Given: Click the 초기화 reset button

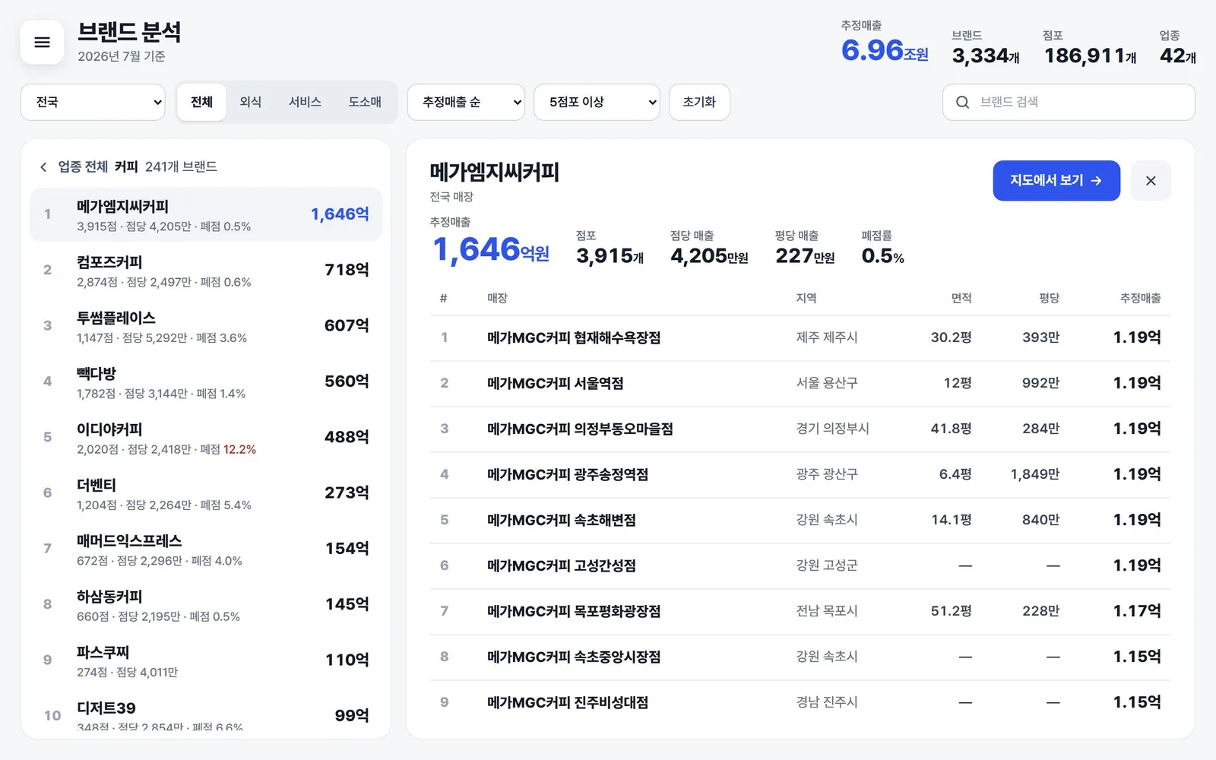Looking at the screenshot, I should [699, 102].
